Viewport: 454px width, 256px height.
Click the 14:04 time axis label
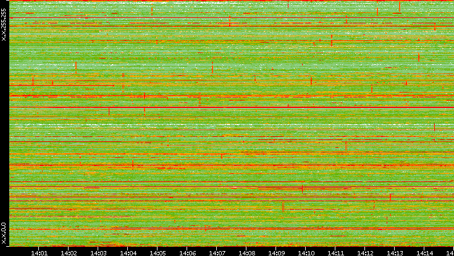(128, 253)
